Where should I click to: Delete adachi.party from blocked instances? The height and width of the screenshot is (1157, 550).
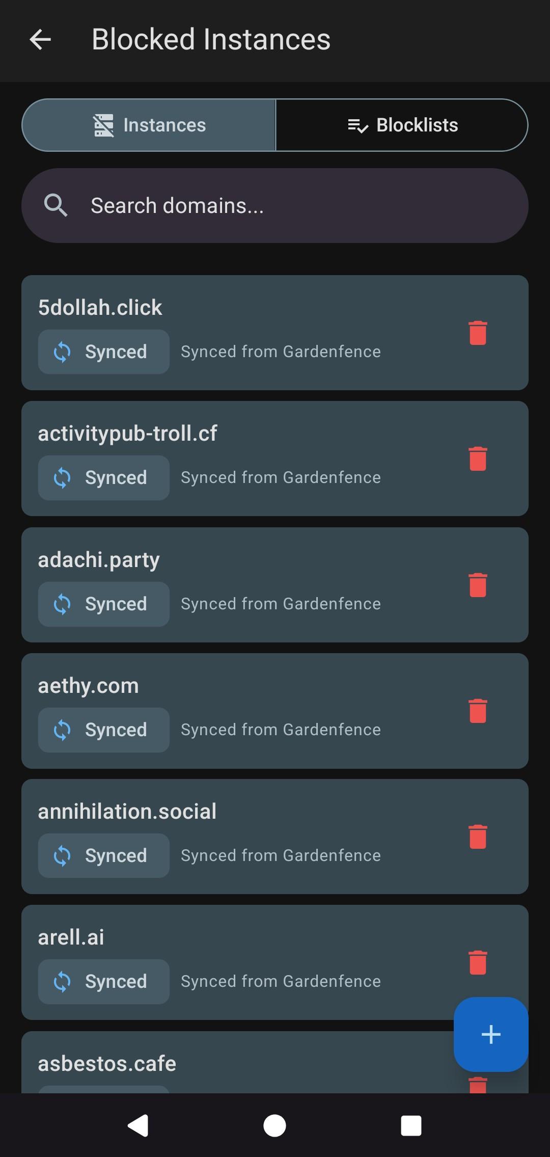tap(478, 585)
